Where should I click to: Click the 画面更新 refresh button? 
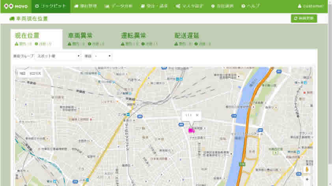click(304, 18)
